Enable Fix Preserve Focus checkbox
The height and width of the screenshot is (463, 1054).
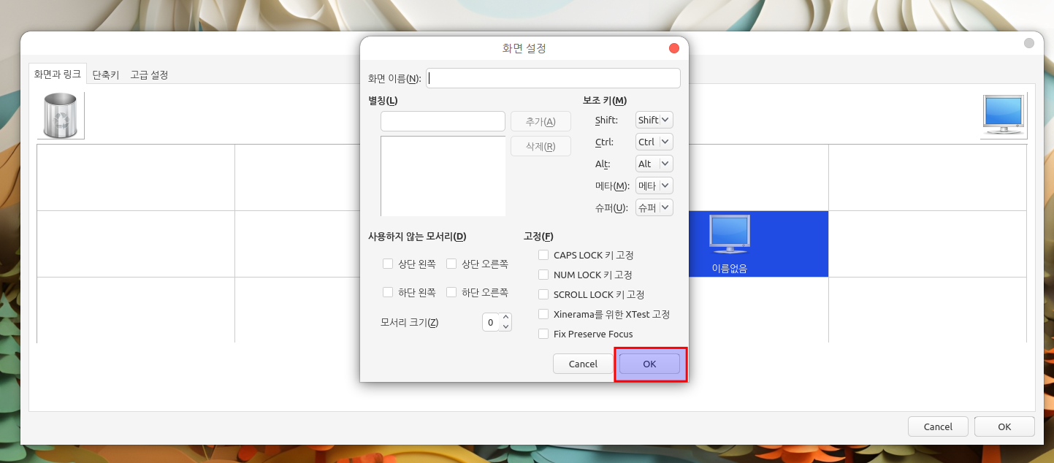click(543, 334)
